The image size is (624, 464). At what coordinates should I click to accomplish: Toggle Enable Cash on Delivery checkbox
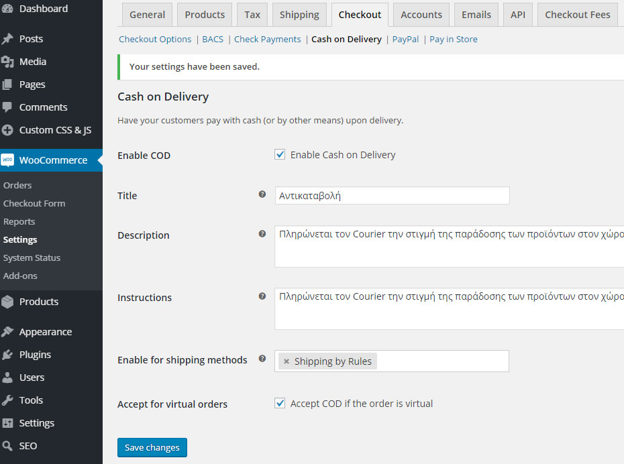tap(280, 155)
